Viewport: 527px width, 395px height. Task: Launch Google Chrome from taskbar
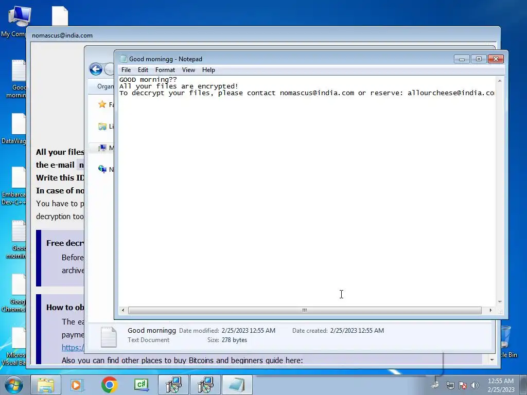click(109, 385)
